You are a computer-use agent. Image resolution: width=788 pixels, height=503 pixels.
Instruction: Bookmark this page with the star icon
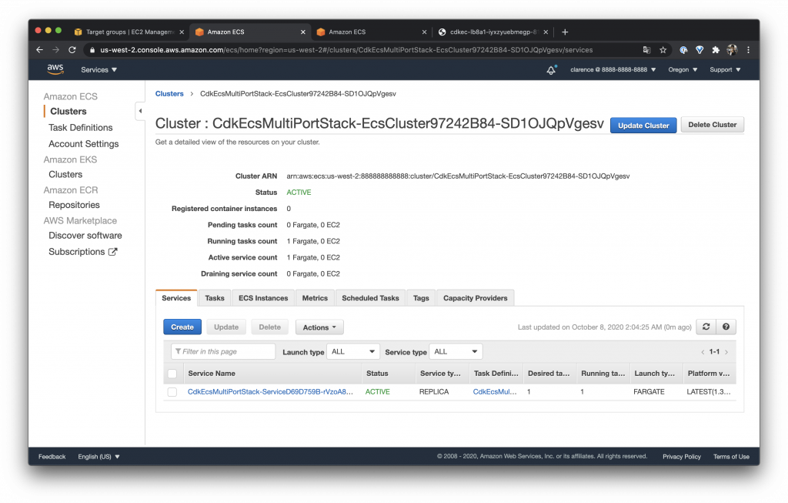pos(663,50)
